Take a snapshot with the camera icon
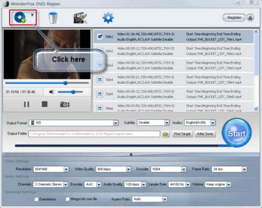Viewport: 262px width, 208px height. click(65, 105)
